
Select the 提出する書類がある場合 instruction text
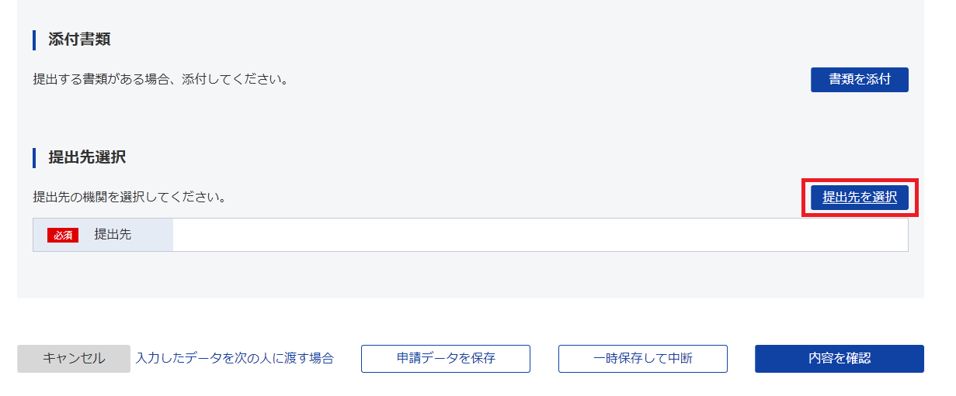click(161, 79)
